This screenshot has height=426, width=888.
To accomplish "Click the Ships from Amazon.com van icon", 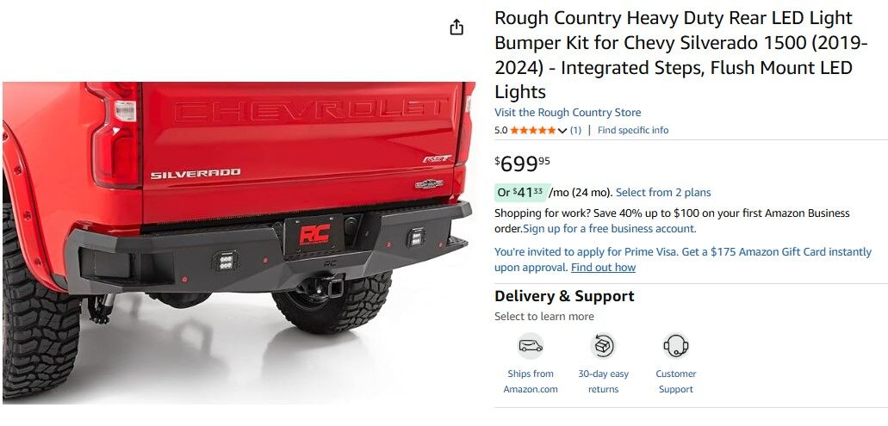I will pos(531,346).
